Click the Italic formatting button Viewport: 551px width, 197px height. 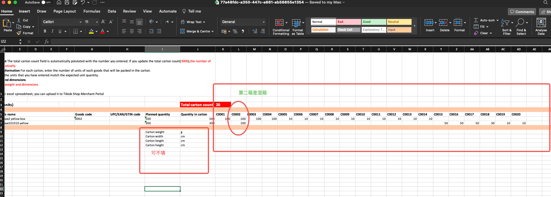[x=53, y=31]
